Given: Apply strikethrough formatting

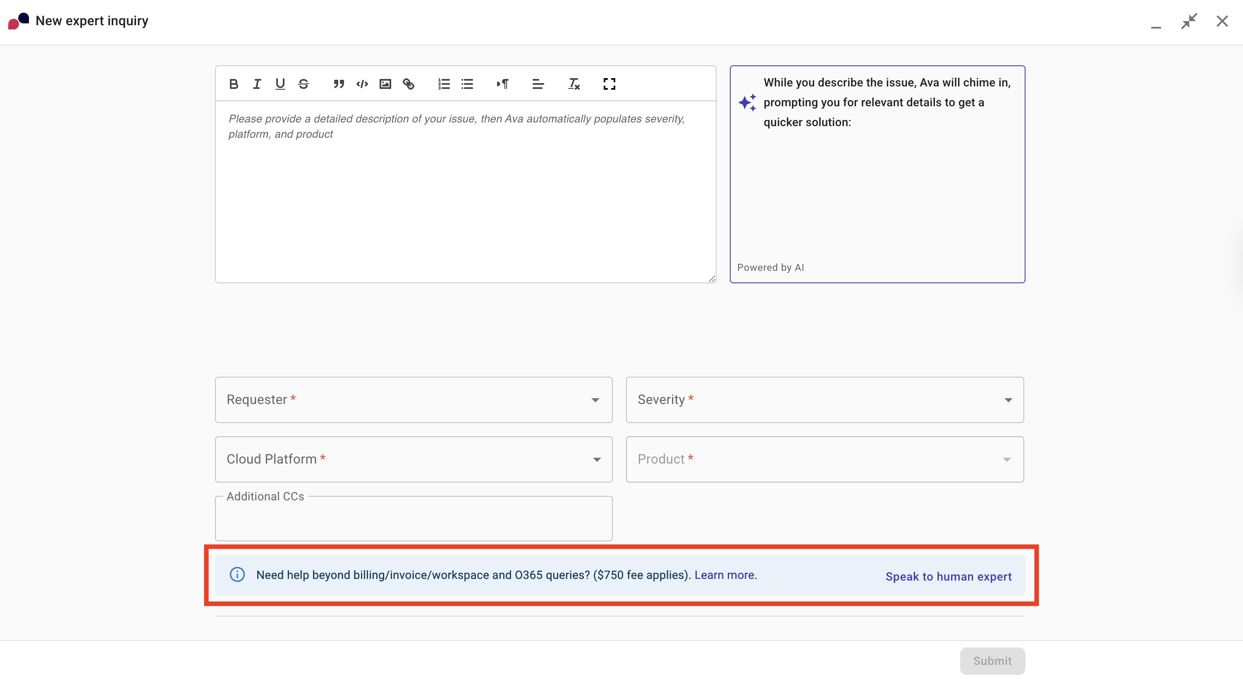Looking at the screenshot, I should click(304, 84).
